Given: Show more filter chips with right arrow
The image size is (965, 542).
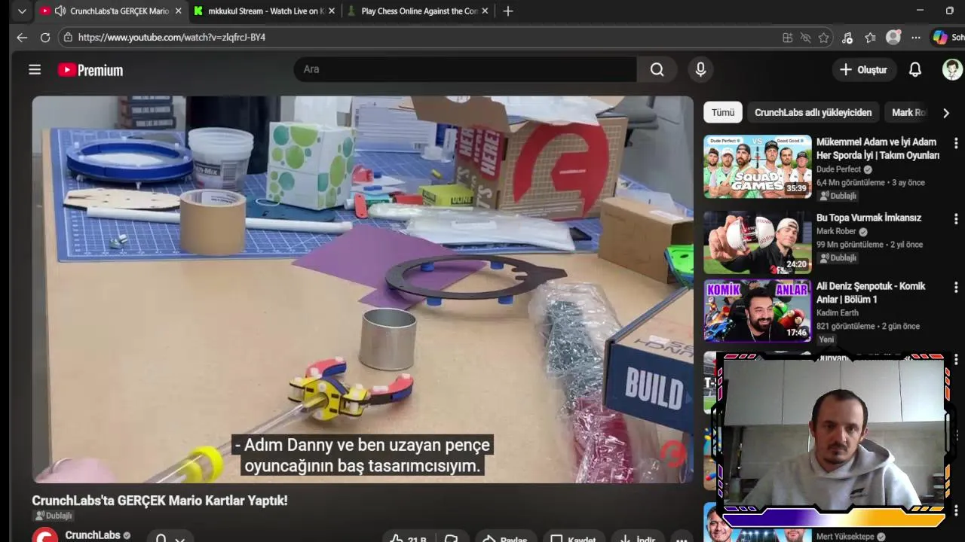Looking at the screenshot, I should coord(945,112).
